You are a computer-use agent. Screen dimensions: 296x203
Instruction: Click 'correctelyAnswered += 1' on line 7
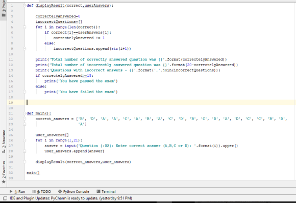tap(79, 38)
